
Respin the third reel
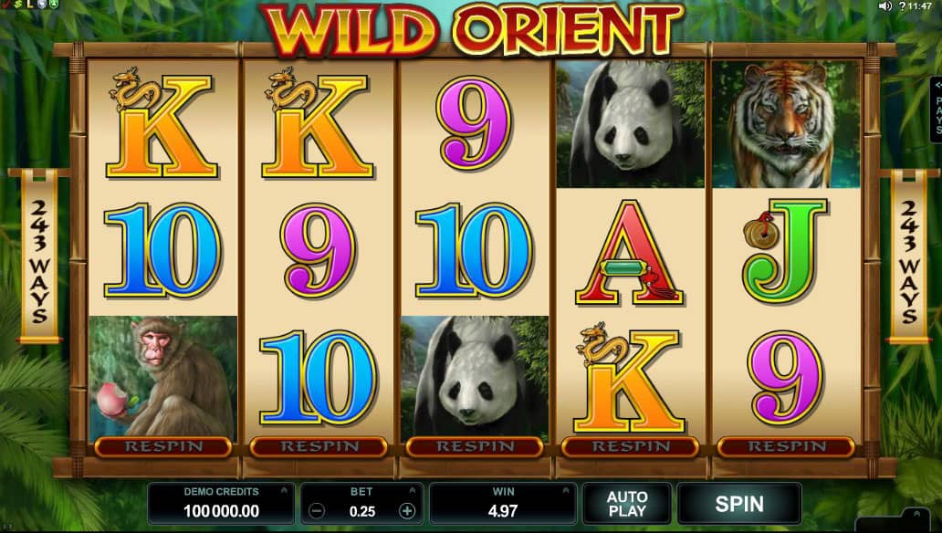(x=475, y=446)
